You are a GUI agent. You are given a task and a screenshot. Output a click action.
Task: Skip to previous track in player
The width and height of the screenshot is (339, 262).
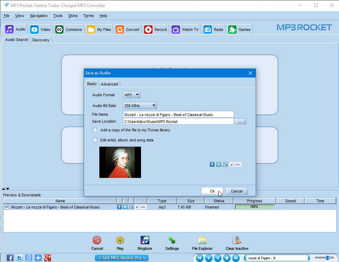coord(200,258)
